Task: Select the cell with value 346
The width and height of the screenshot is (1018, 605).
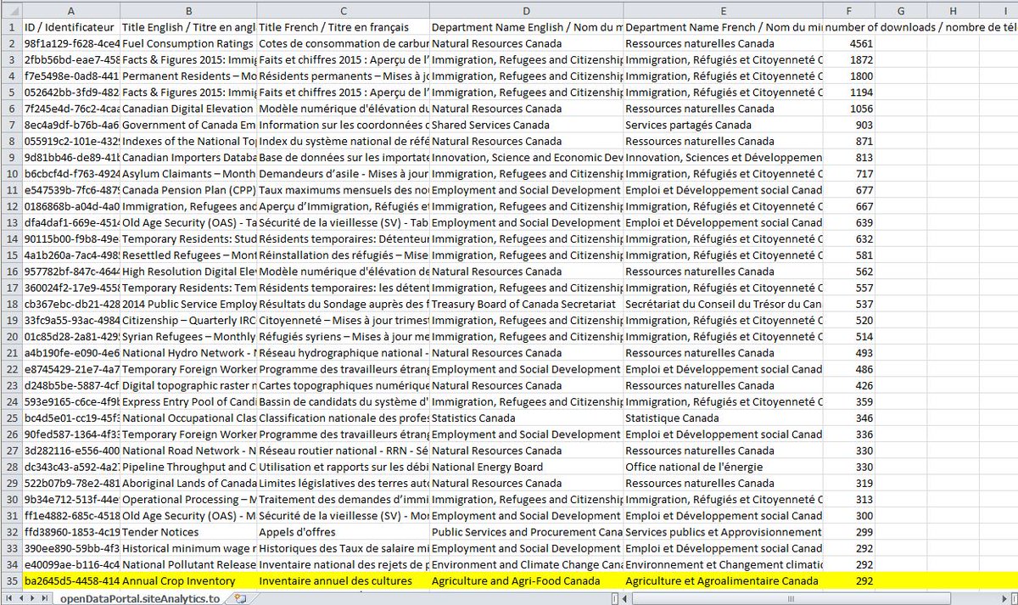Action: click(x=849, y=417)
